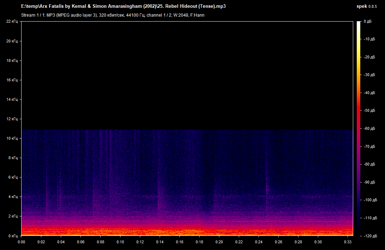Click the 0:00 start time label

(x=21, y=242)
